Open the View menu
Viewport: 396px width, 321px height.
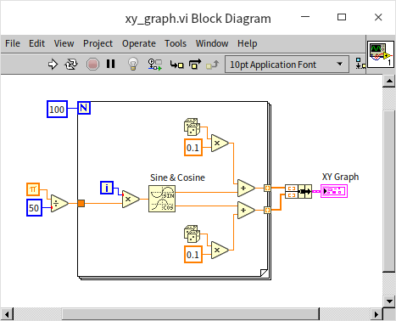click(64, 43)
